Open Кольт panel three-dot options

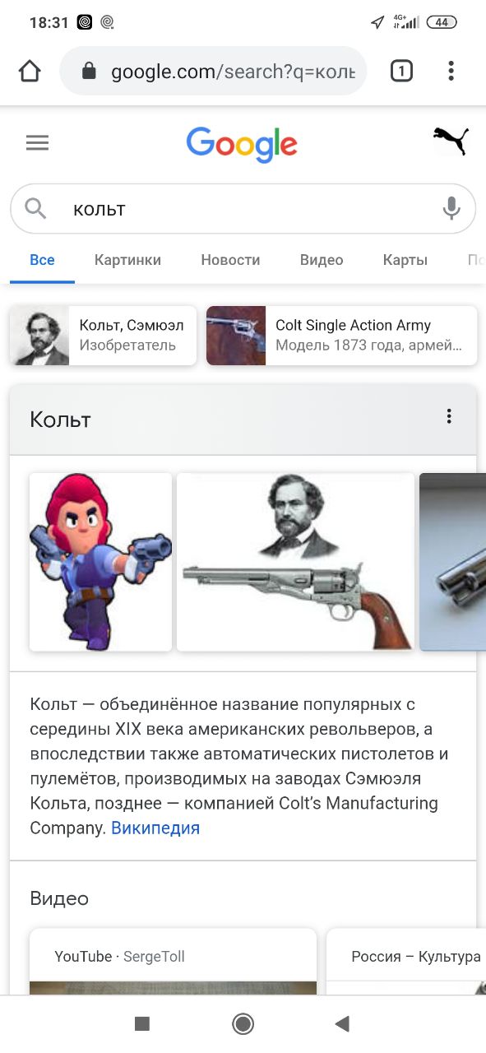coord(449,416)
